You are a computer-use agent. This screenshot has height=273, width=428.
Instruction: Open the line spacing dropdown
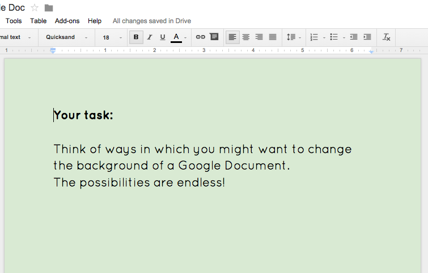(x=293, y=37)
